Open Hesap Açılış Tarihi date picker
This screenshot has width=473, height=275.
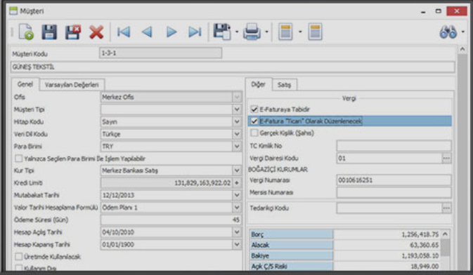(237, 232)
